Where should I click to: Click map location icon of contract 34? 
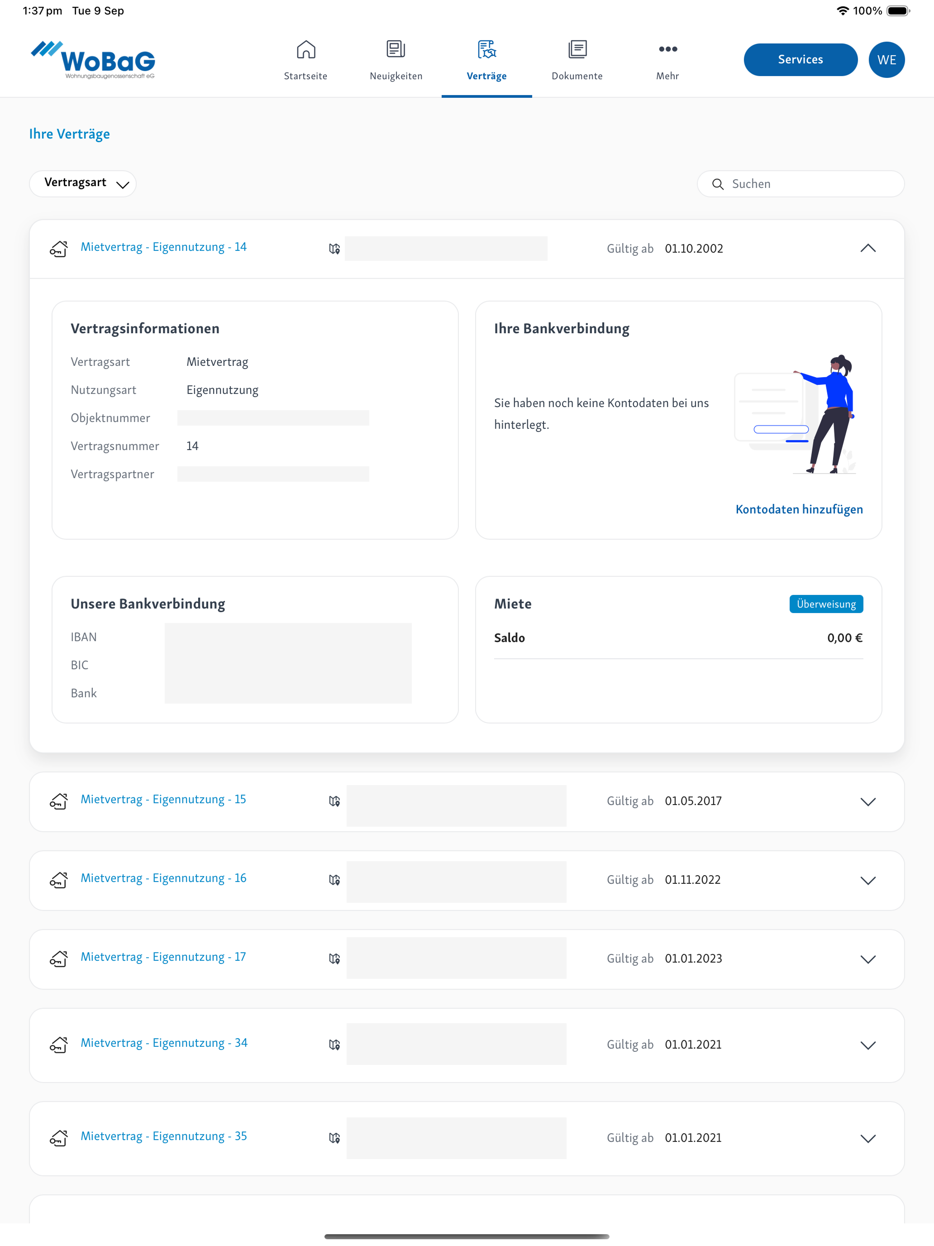click(334, 1045)
